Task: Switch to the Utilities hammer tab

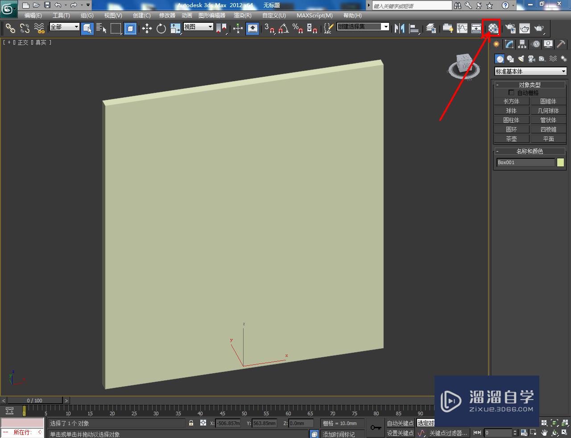Action: [561, 44]
